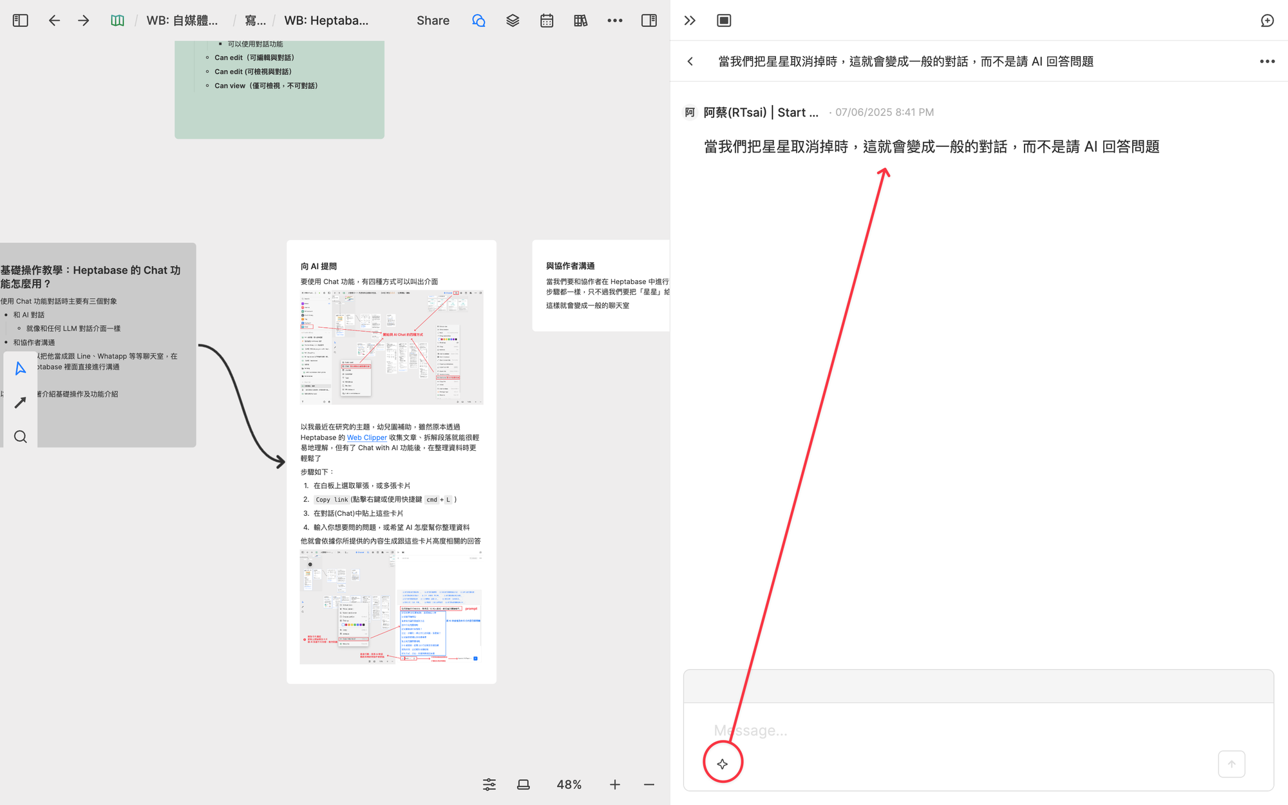Toggle the left sidebar panel icon

(20, 20)
